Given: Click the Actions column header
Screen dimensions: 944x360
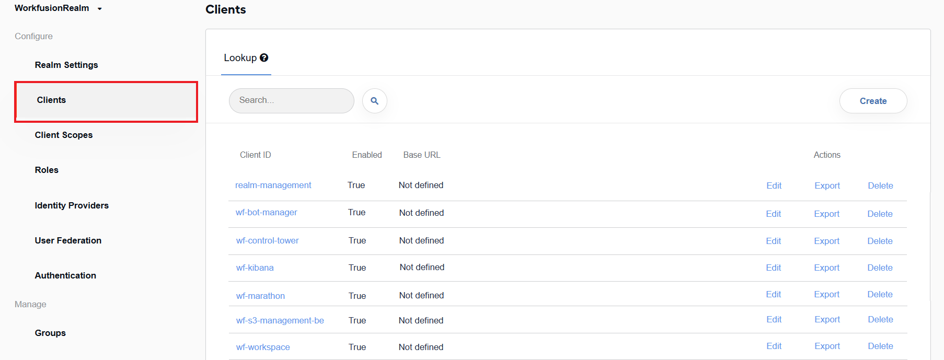Looking at the screenshot, I should tap(827, 155).
